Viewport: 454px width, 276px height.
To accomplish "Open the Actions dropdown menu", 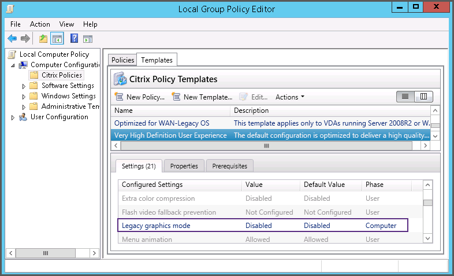I will 289,97.
